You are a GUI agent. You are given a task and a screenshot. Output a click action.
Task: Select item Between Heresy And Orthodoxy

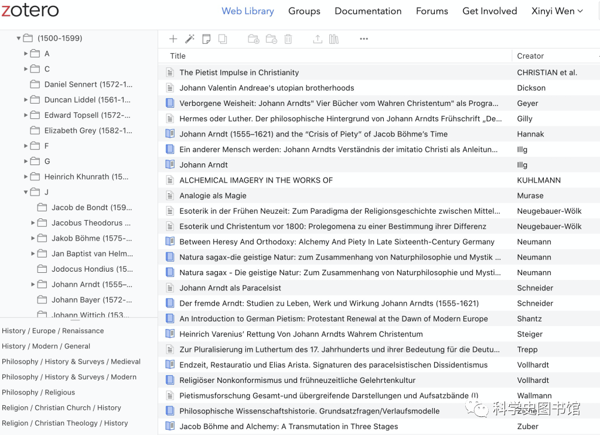(379, 242)
